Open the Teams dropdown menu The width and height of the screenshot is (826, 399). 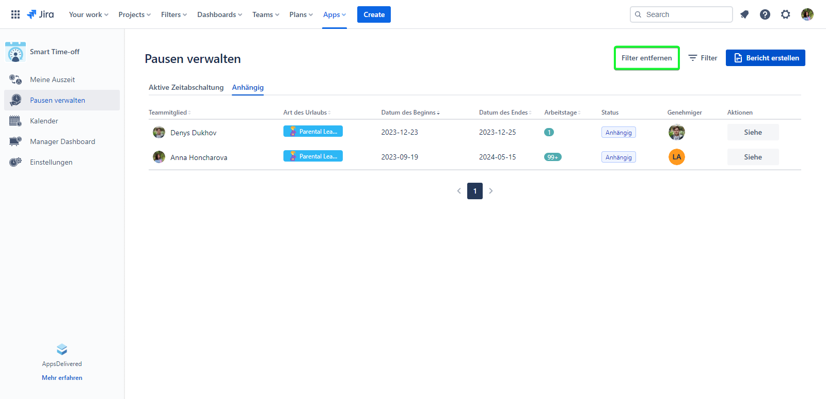(x=265, y=14)
